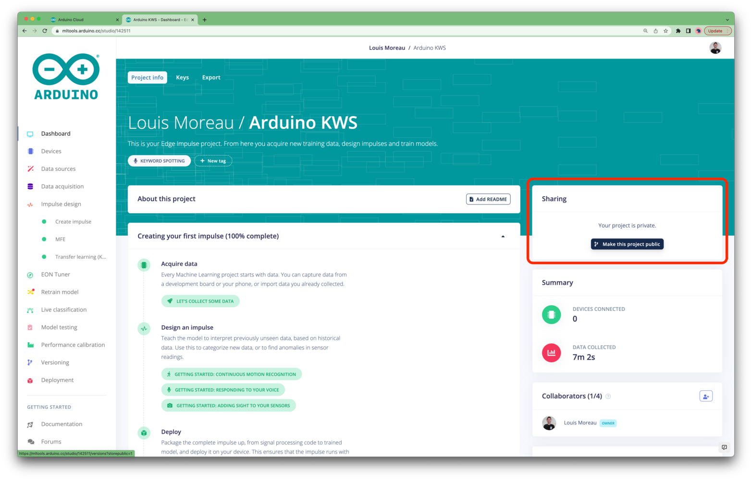Click the Devices connected green icon
Viewport: 752px width, 480px height.
552,314
